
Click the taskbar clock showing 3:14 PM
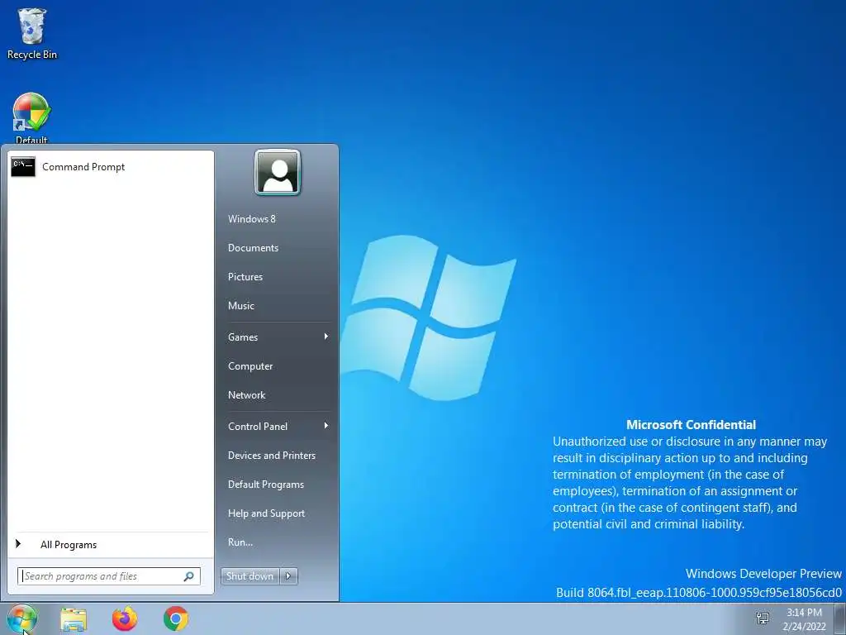click(x=804, y=619)
